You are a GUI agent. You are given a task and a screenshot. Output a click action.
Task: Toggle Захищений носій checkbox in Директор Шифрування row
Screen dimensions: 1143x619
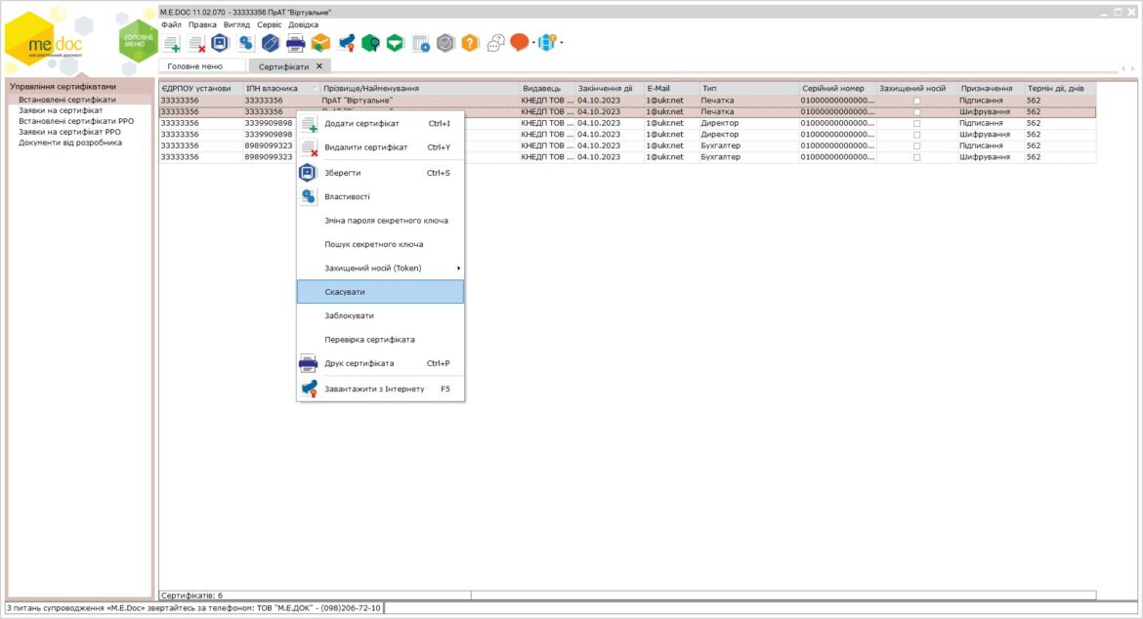[x=917, y=135]
